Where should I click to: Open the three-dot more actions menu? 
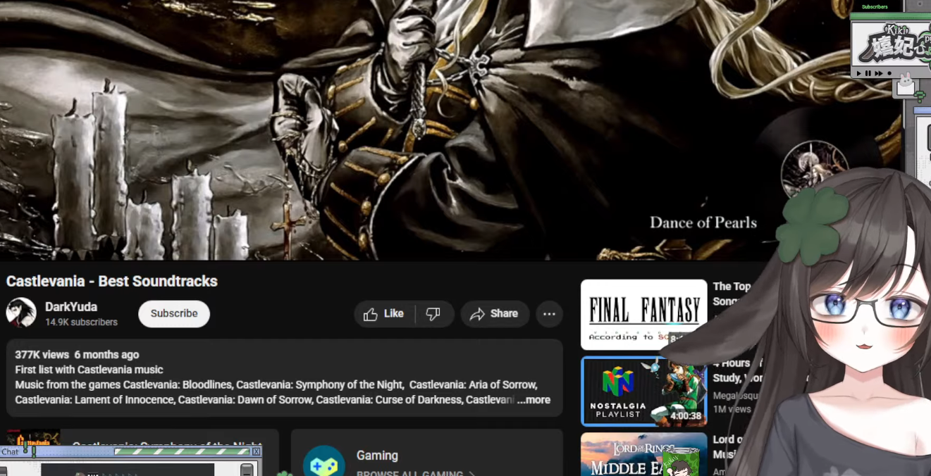tap(550, 314)
